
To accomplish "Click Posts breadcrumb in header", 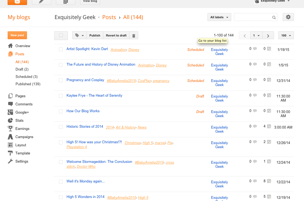I will pos(109,17).
